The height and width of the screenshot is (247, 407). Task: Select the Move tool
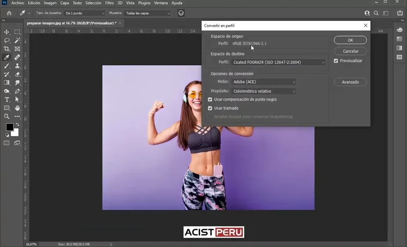tap(6, 32)
